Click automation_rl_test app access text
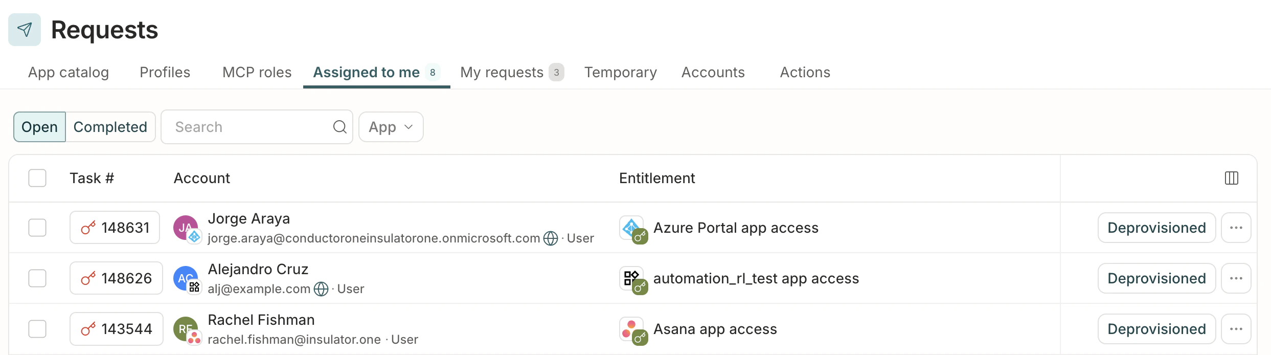 [x=756, y=278]
